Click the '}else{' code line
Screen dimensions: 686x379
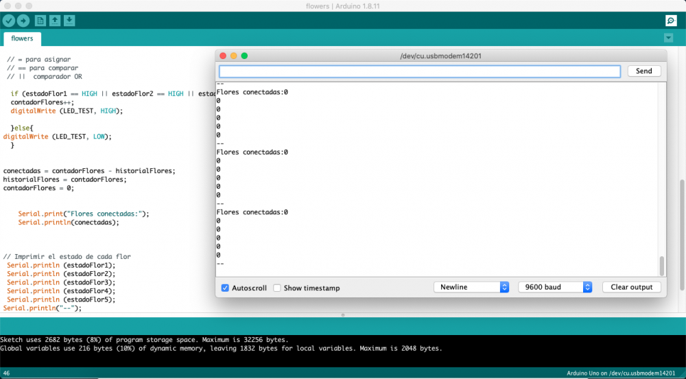(22, 128)
